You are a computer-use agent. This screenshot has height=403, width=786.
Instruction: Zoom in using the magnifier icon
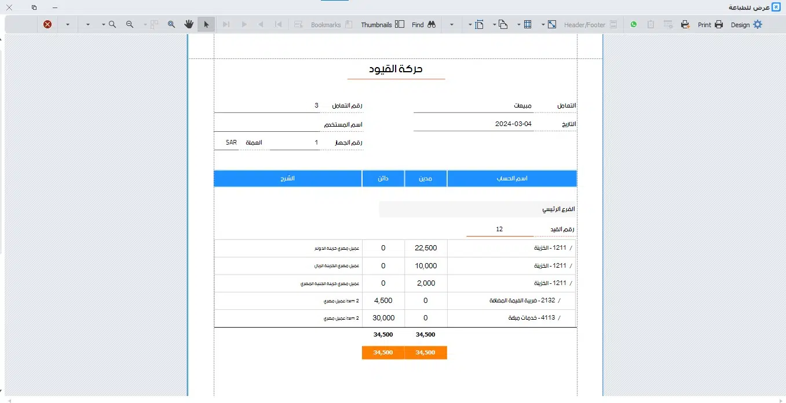coord(112,24)
